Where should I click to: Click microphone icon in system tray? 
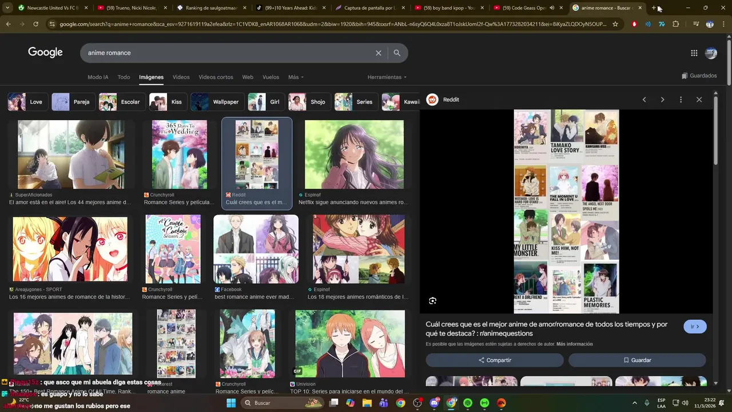tap(647, 403)
